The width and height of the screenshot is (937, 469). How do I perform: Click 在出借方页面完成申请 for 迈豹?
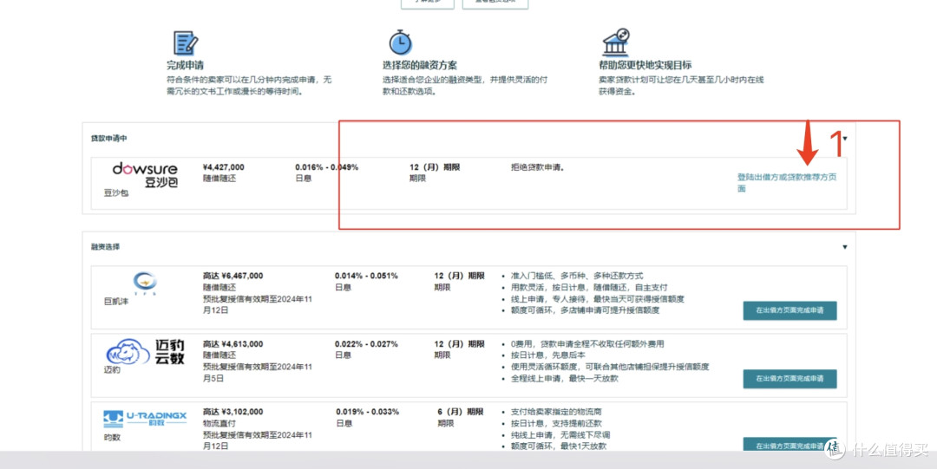coord(790,379)
